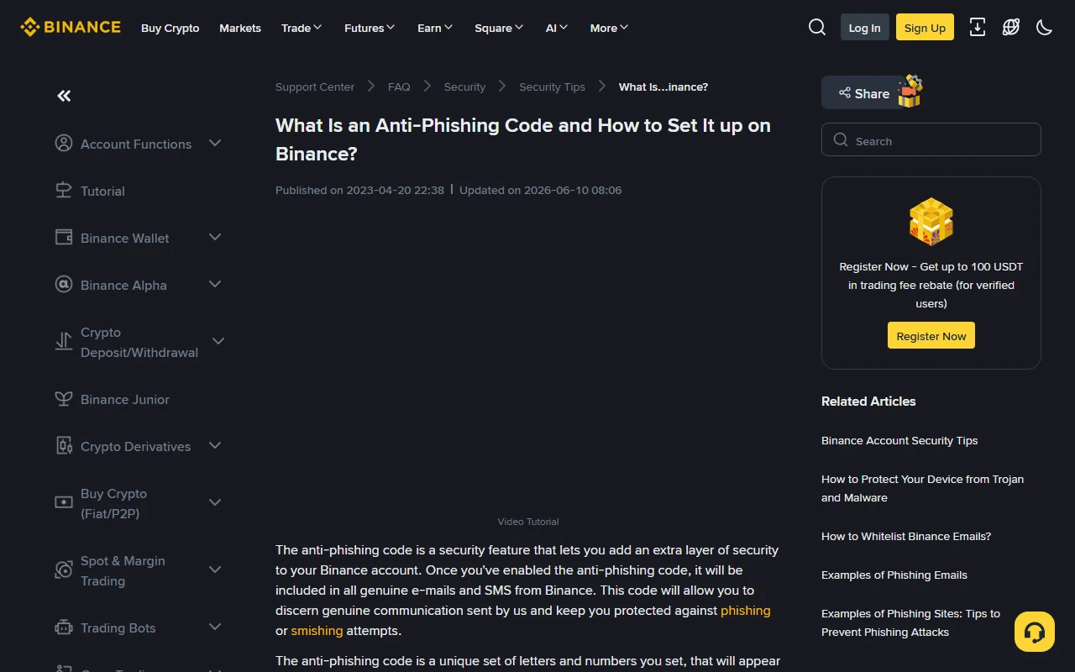Open How to Whitelist Binance Emails article
This screenshot has height=672, width=1075.
906,537
